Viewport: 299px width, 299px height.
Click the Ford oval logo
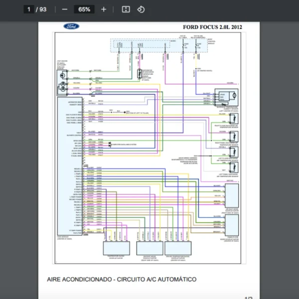coord(71,26)
